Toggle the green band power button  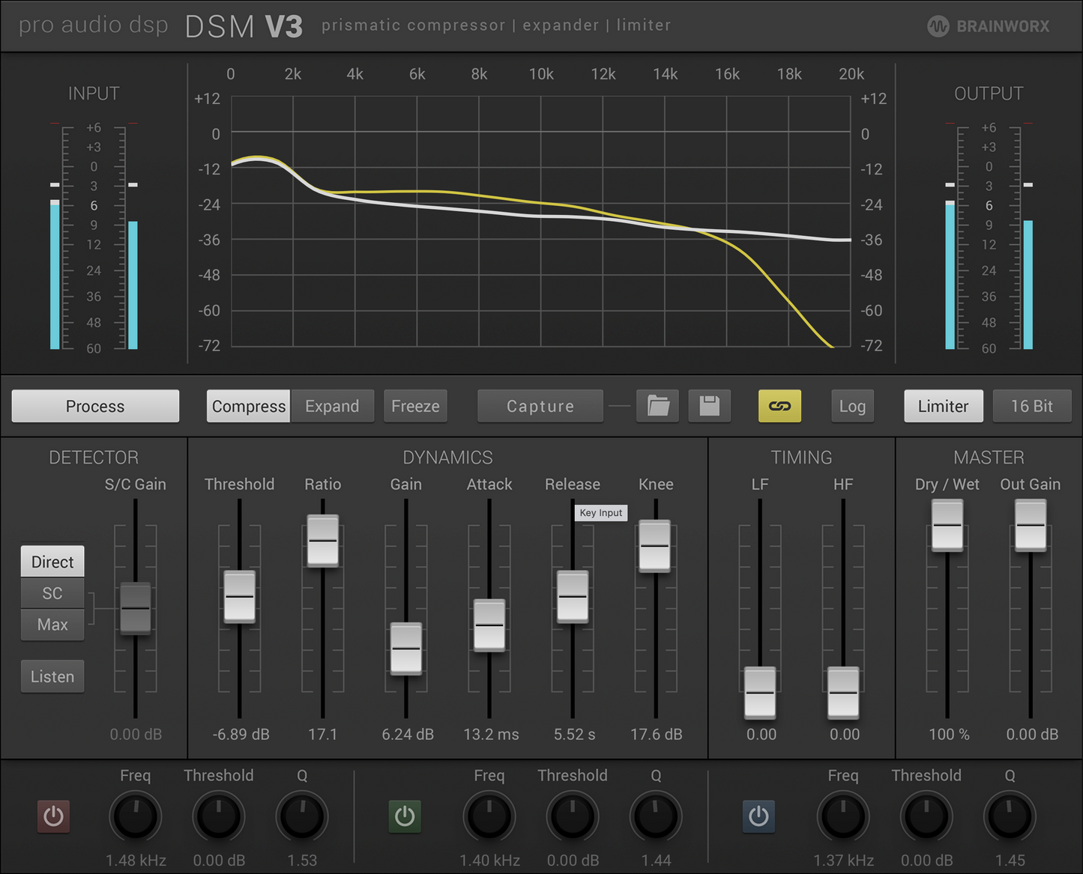405,816
